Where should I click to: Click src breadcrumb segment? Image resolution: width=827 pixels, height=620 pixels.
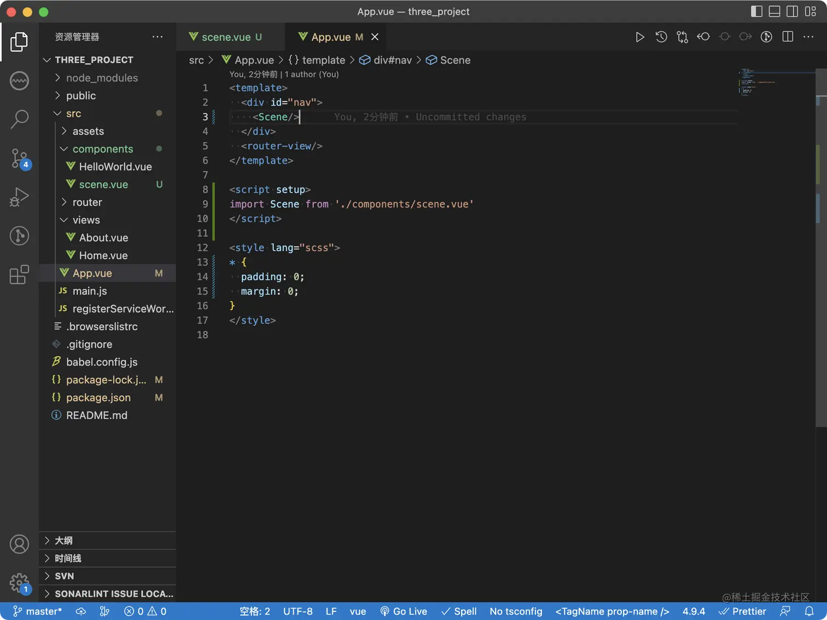tap(196, 60)
